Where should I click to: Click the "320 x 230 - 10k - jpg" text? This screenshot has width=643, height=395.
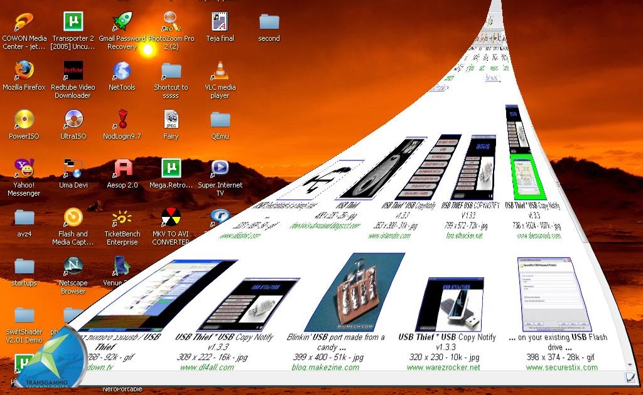click(x=445, y=357)
